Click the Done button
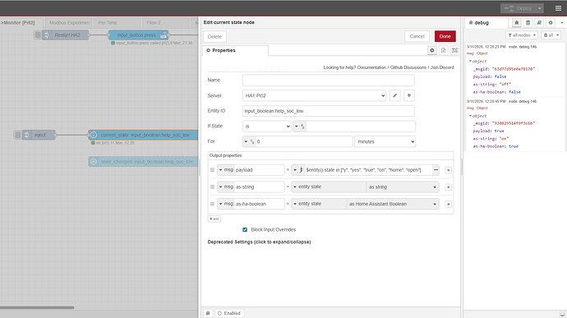 tap(445, 36)
